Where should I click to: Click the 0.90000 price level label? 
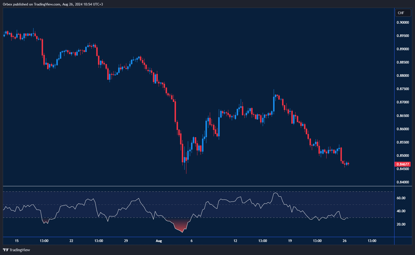[x=403, y=22]
